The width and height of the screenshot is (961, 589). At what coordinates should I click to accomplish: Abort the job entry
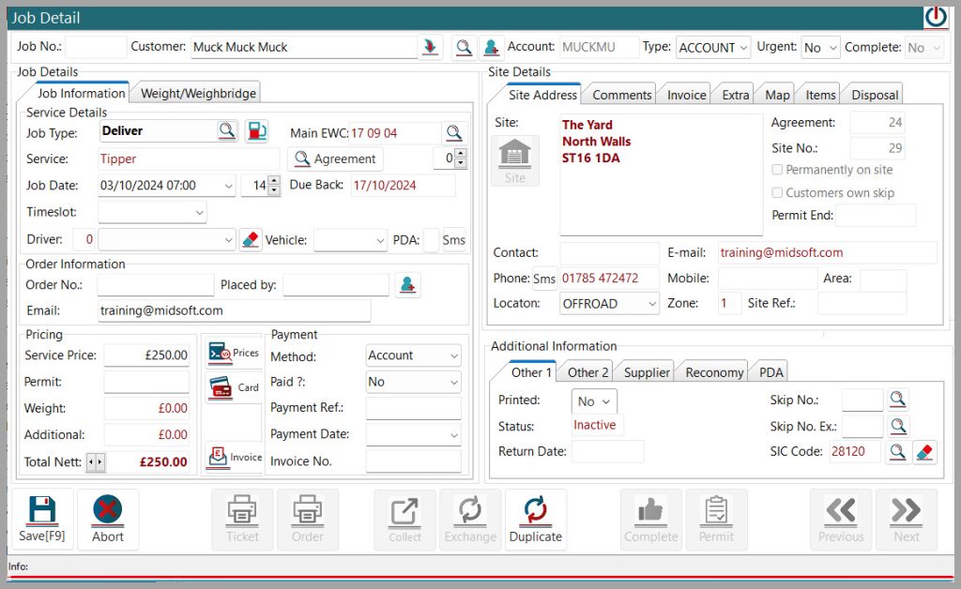108,520
